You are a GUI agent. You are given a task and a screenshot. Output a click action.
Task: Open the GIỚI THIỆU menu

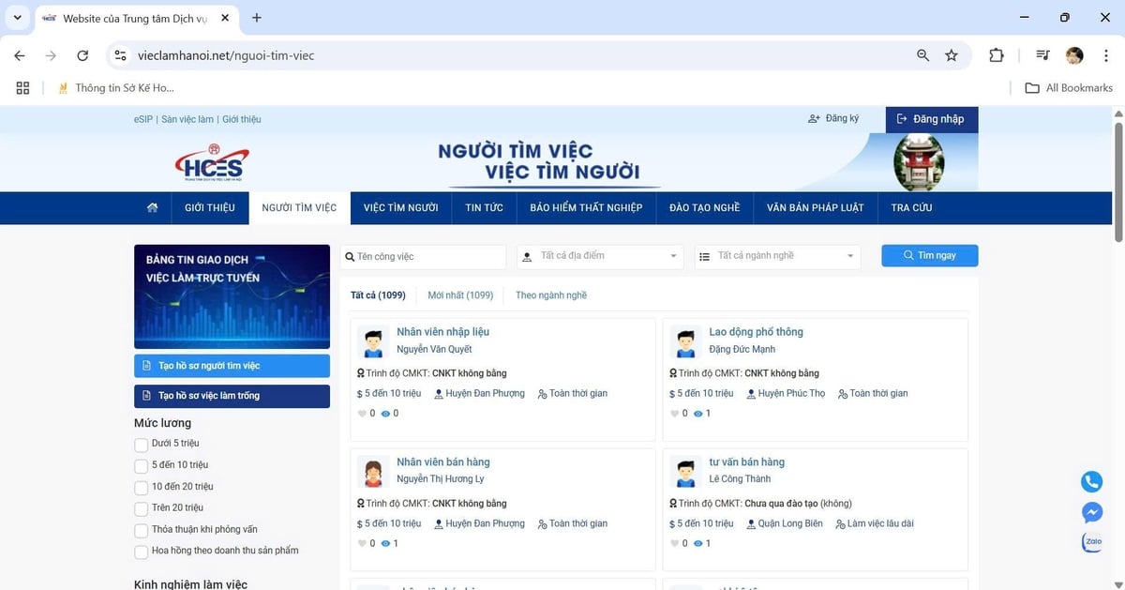210,207
